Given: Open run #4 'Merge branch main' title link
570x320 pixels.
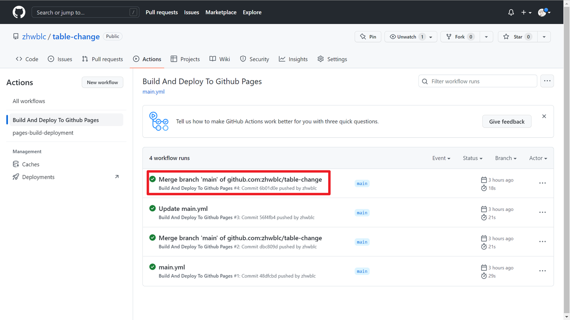Looking at the screenshot, I should [240, 180].
